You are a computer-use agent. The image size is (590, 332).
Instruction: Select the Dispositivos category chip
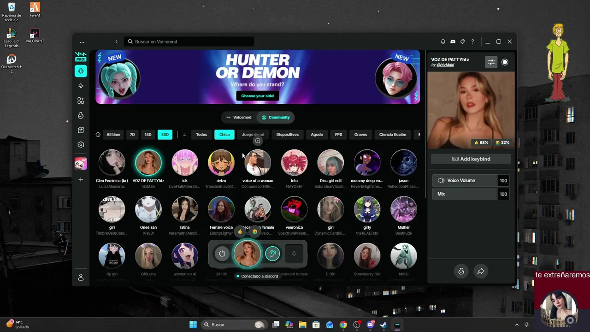click(288, 135)
